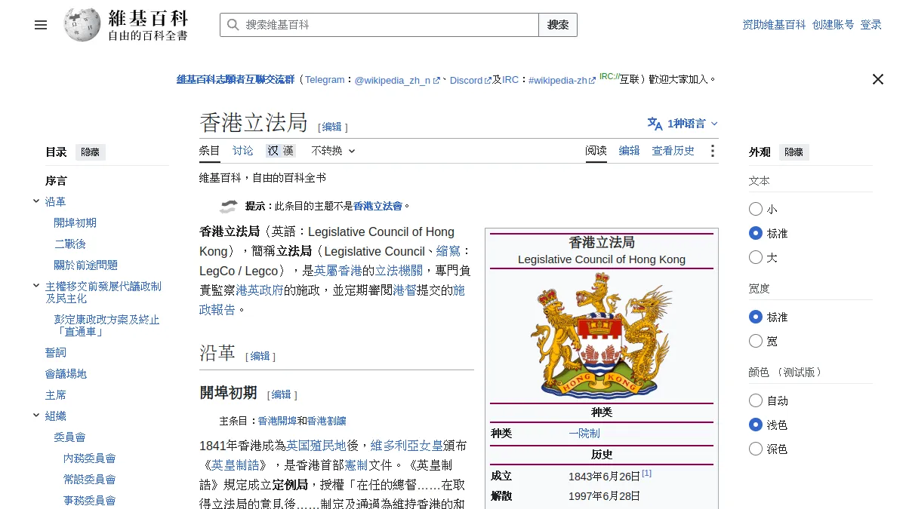Image resolution: width=906 pixels, height=509 pixels.
Task: Jump to 內務委員會 in contents
Action: (90, 458)
